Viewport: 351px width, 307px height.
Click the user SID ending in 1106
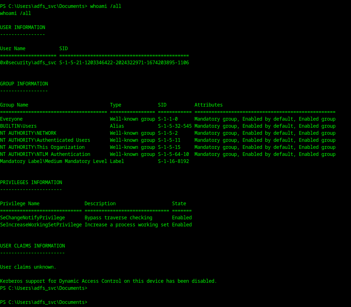pos(124,63)
